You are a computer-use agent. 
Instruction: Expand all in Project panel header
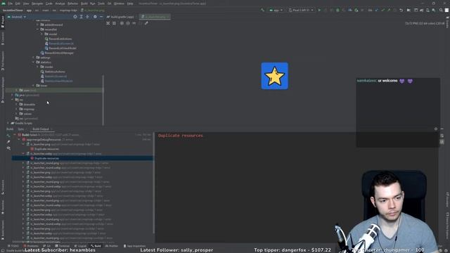(x=82, y=17)
